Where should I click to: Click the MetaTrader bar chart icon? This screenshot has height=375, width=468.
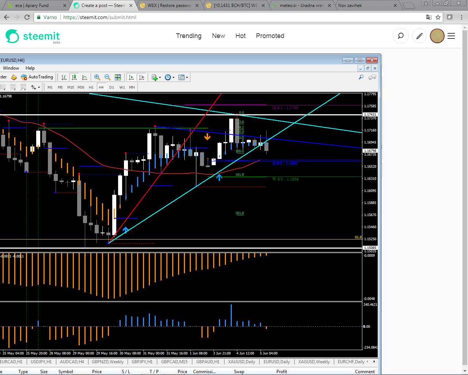64,77
